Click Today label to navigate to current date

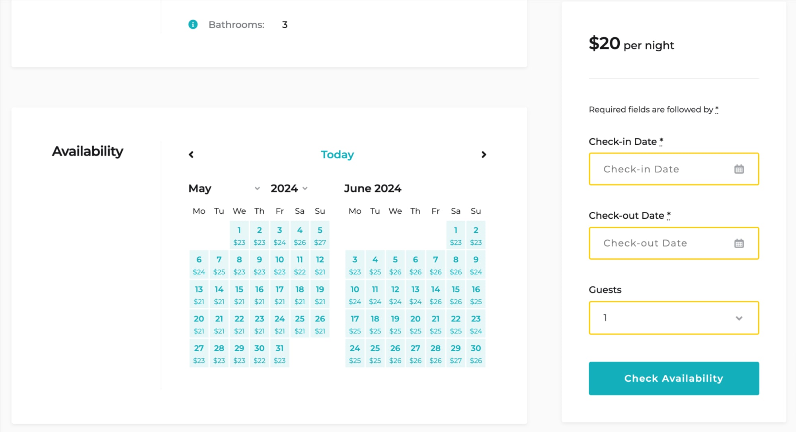[337, 154]
